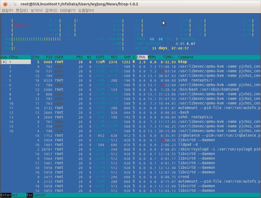Click the NI column header
The height and width of the screenshot is (198, 261).
coord(89,57)
